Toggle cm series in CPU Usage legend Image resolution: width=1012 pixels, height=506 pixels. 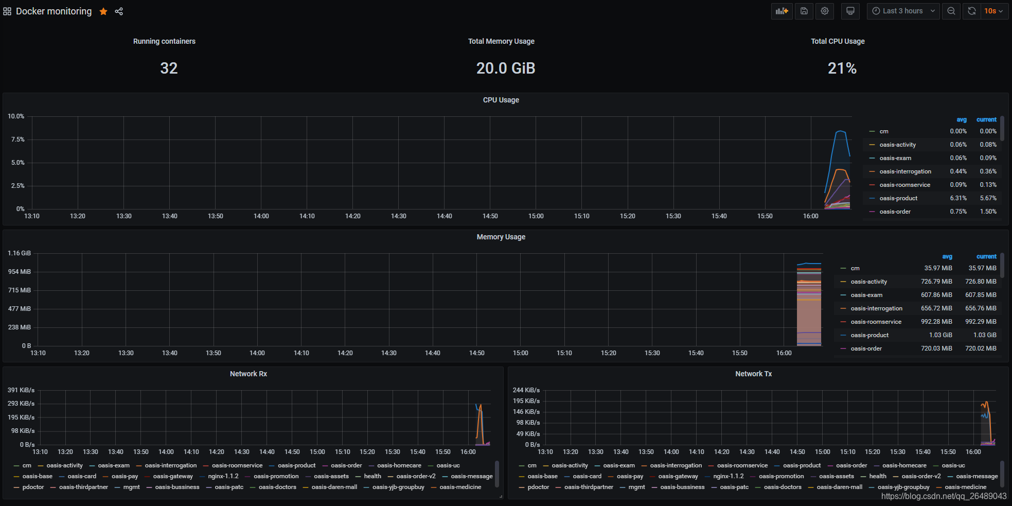[884, 131]
